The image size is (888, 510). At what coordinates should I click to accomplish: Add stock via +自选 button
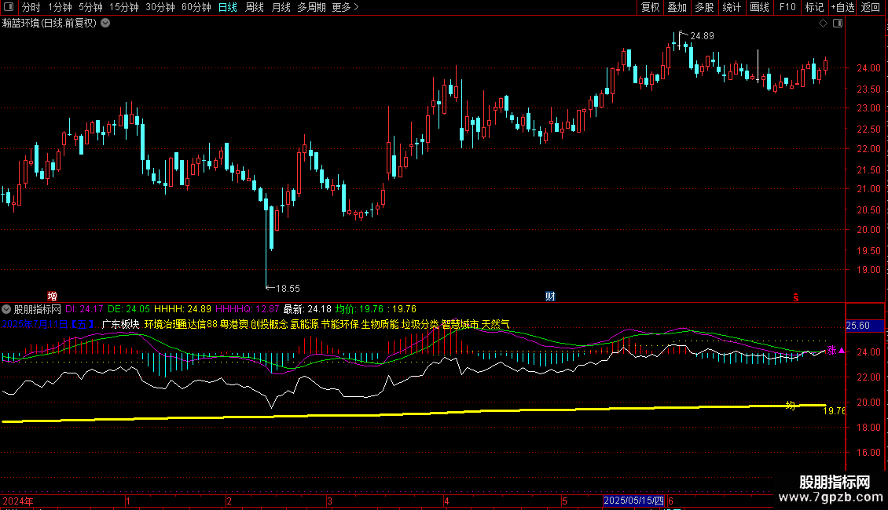click(x=842, y=7)
